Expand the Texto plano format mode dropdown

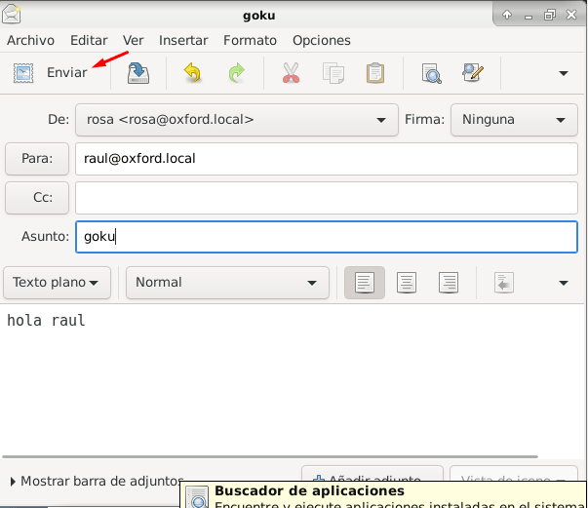click(56, 283)
